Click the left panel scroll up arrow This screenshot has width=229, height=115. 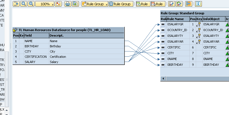point(7,110)
